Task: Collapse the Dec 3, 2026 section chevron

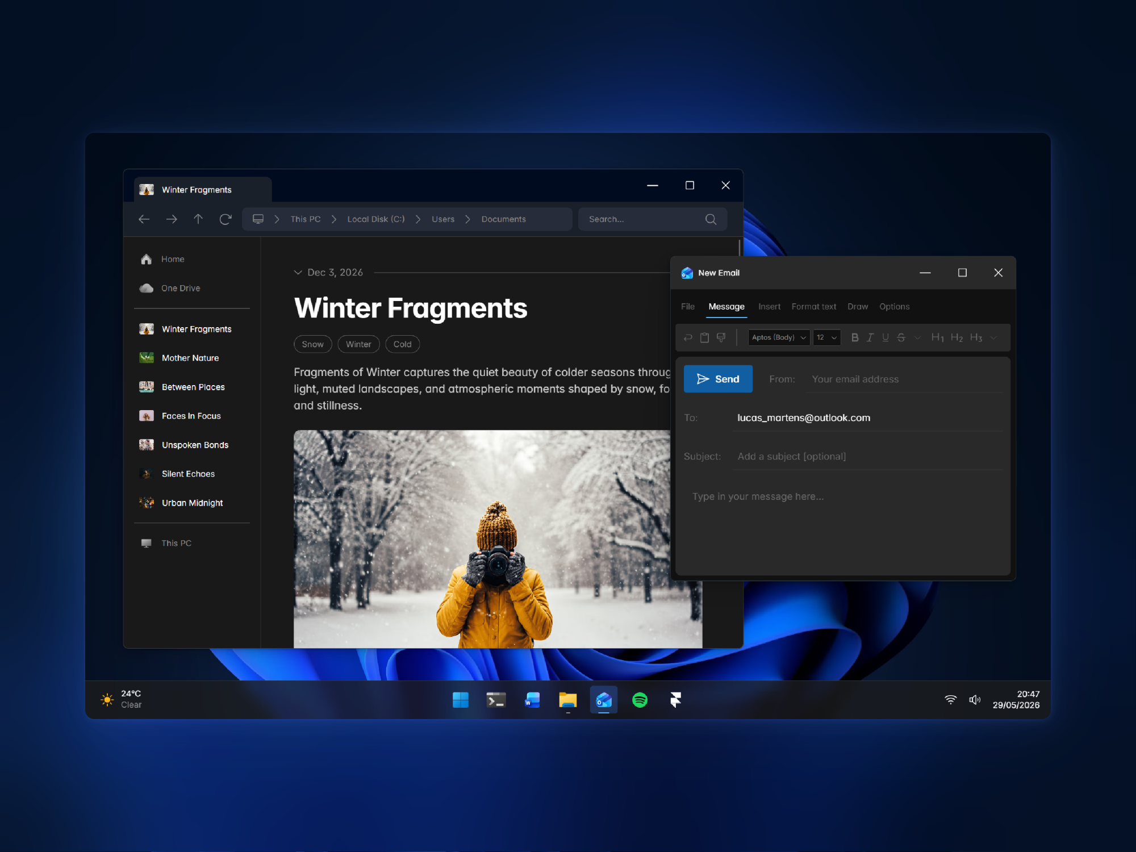Action: [x=298, y=273]
